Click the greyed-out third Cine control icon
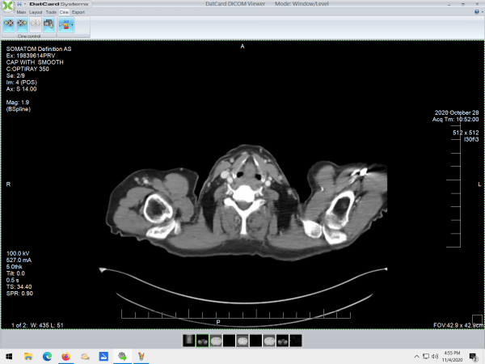Screen dimensions: 485x364 click(36, 25)
